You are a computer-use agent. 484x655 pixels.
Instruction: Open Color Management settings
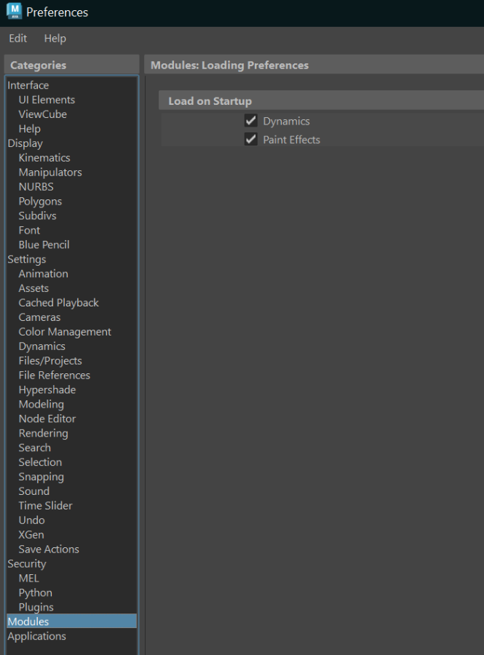pyautogui.click(x=65, y=332)
